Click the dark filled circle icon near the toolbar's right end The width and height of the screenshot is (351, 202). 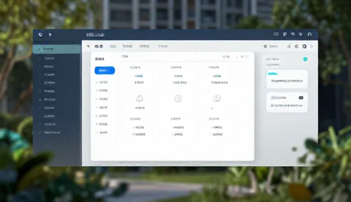click(x=304, y=46)
